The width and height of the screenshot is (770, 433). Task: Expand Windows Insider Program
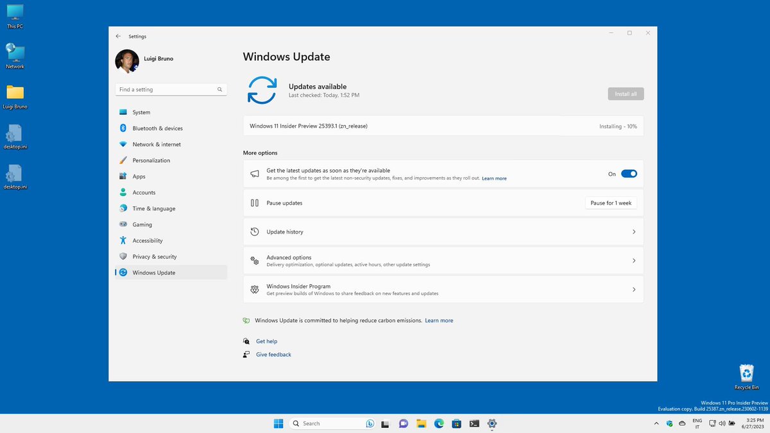pyautogui.click(x=443, y=289)
